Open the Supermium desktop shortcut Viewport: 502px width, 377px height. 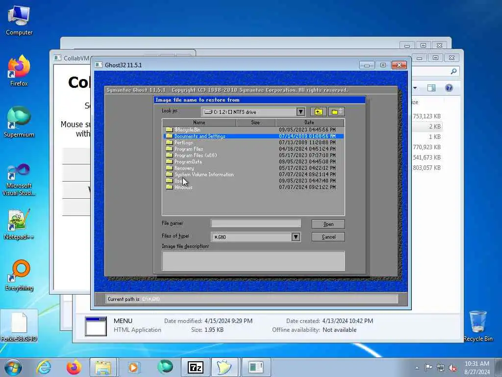coord(19,122)
